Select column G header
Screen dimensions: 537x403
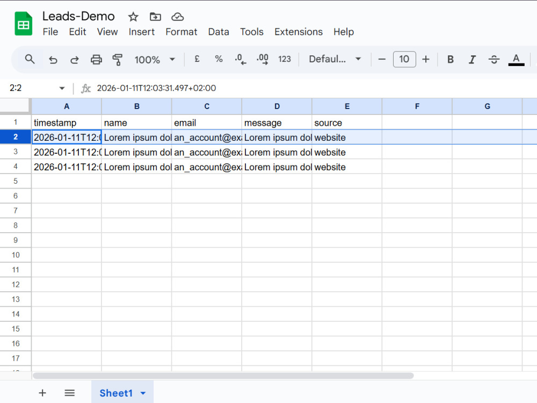point(488,106)
